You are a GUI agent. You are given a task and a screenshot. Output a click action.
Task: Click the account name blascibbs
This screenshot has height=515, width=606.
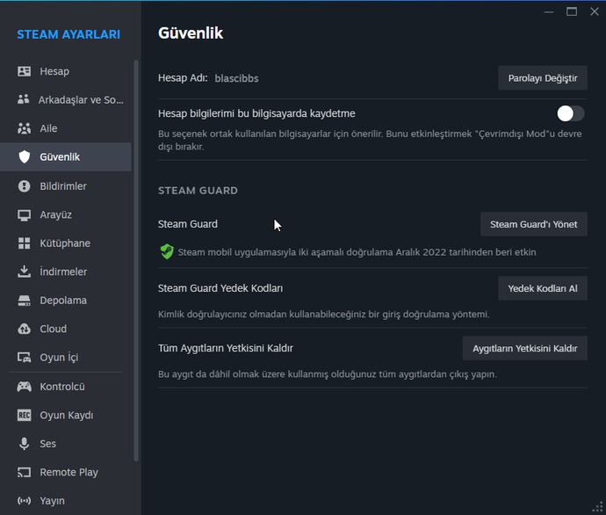236,78
